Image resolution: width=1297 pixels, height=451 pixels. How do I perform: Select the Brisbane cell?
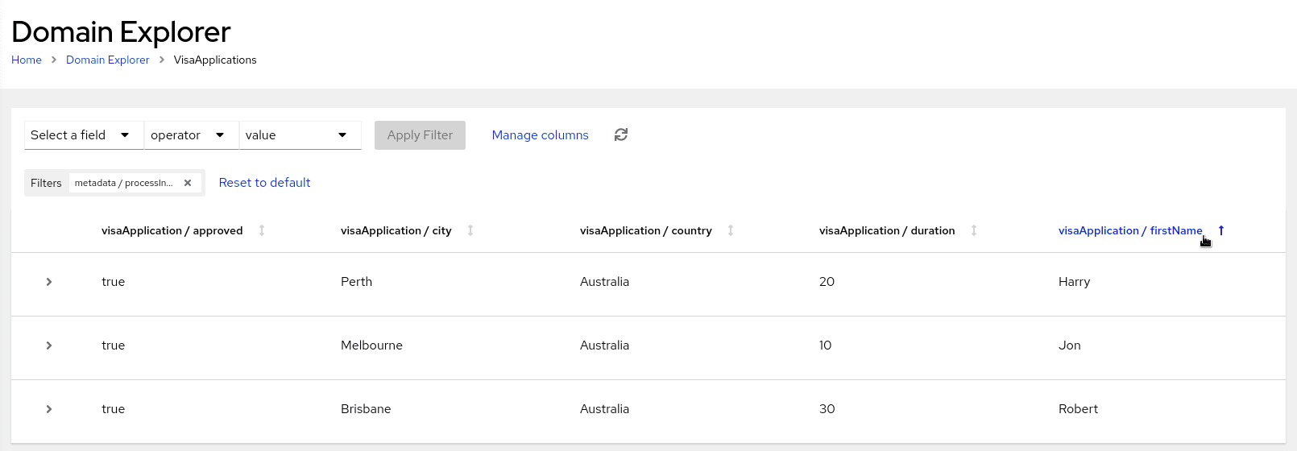(366, 409)
